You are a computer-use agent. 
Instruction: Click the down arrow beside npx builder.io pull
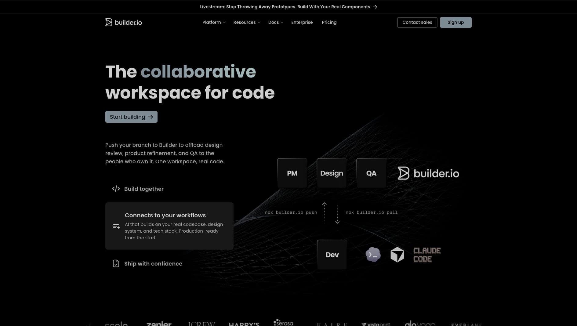point(337,214)
